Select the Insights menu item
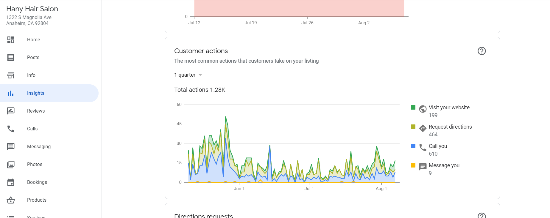Viewport: 550px width, 218px height. coord(36,93)
